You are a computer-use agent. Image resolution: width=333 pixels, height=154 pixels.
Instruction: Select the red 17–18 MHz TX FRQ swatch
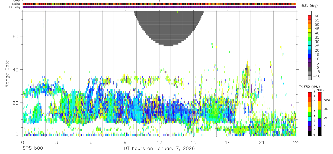(x=309, y=95)
